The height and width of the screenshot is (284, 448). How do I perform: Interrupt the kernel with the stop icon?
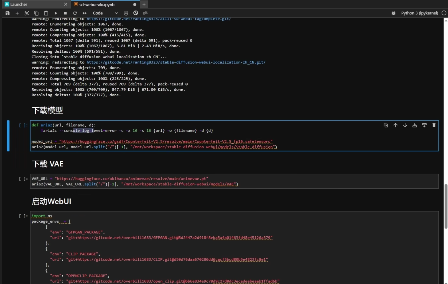[x=65, y=13]
